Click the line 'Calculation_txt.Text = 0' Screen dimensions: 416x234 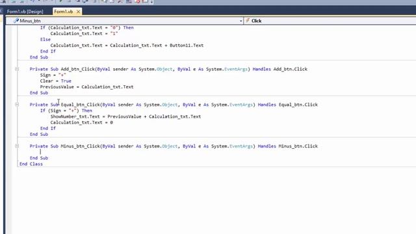[x=82, y=122]
